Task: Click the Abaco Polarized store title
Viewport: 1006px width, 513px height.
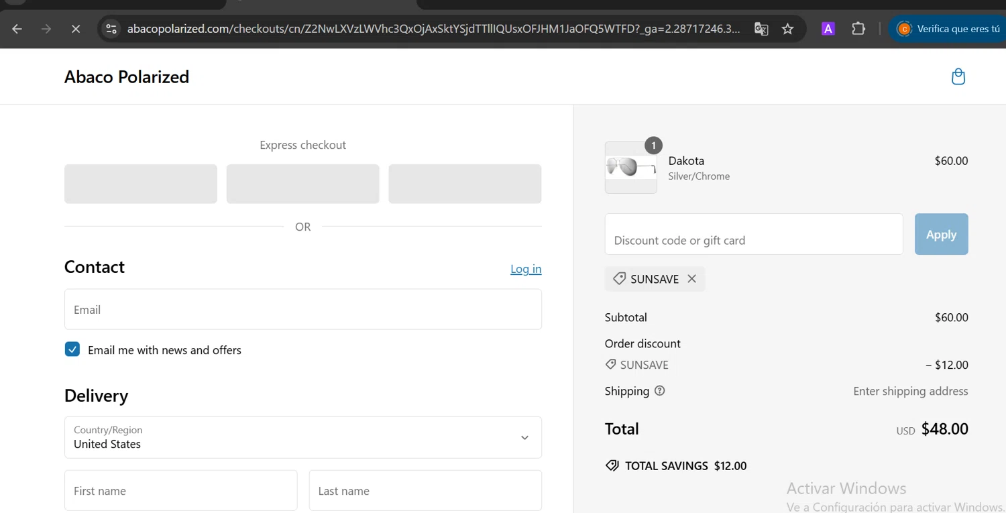Action: pyautogui.click(x=127, y=77)
